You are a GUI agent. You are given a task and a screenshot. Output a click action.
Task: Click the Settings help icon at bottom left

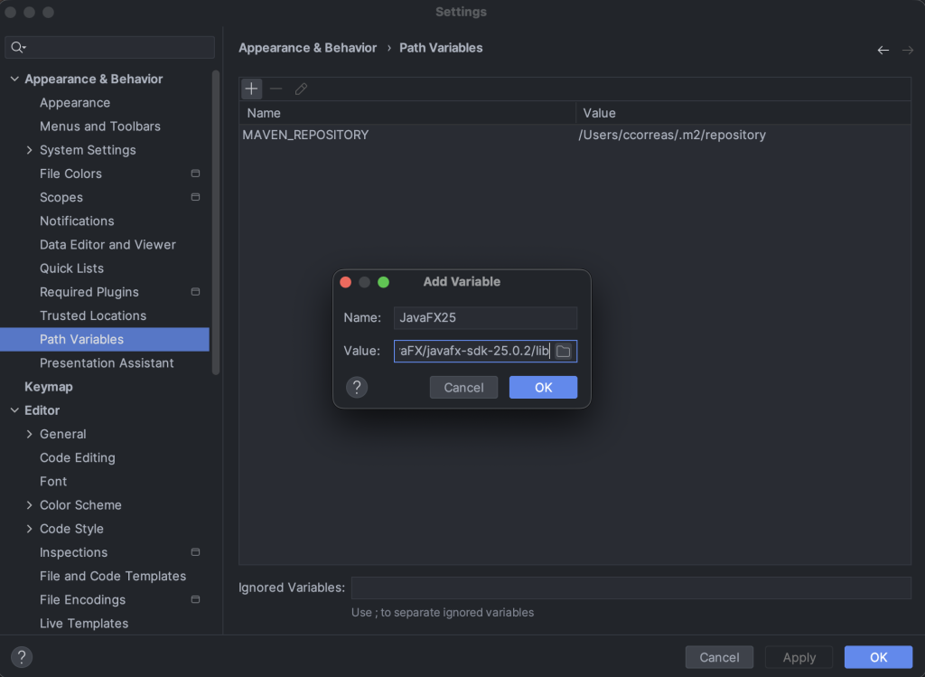point(22,657)
